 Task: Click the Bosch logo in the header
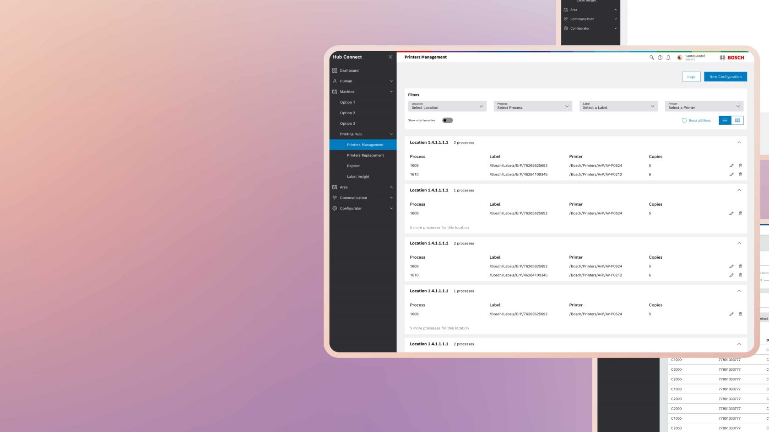click(732, 58)
